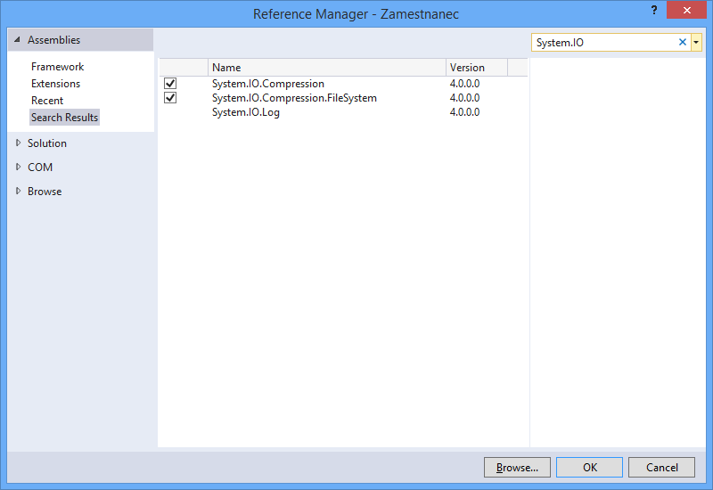The width and height of the screenshot is (713, 490).
Task: Select the System.IO.Compression name text
Action: coord(268,84)
